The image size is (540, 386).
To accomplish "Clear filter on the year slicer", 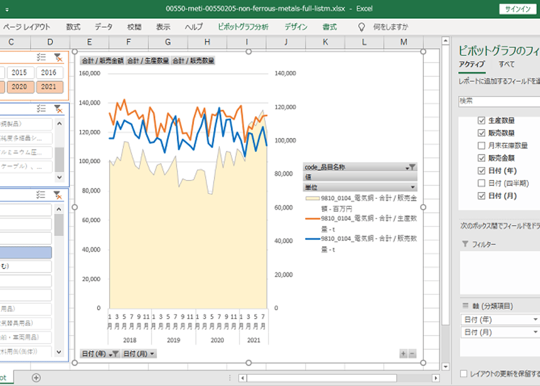I will coord(58,57).
